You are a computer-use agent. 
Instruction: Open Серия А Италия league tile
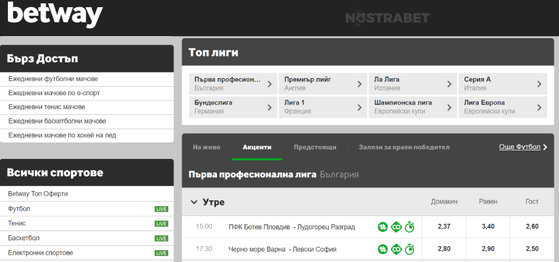[502, 83]
